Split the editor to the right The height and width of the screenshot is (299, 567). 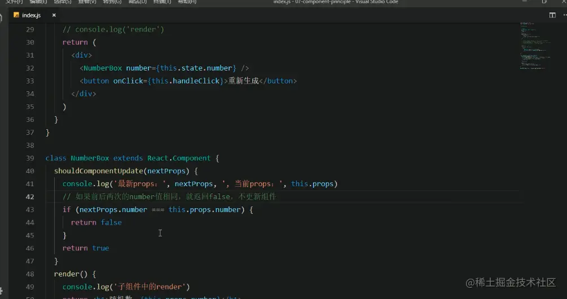point(552,15)
